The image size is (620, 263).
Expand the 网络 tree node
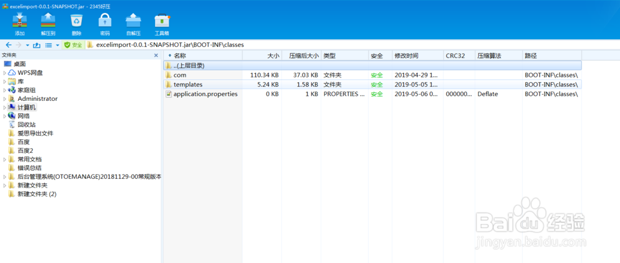coord(4,116)
